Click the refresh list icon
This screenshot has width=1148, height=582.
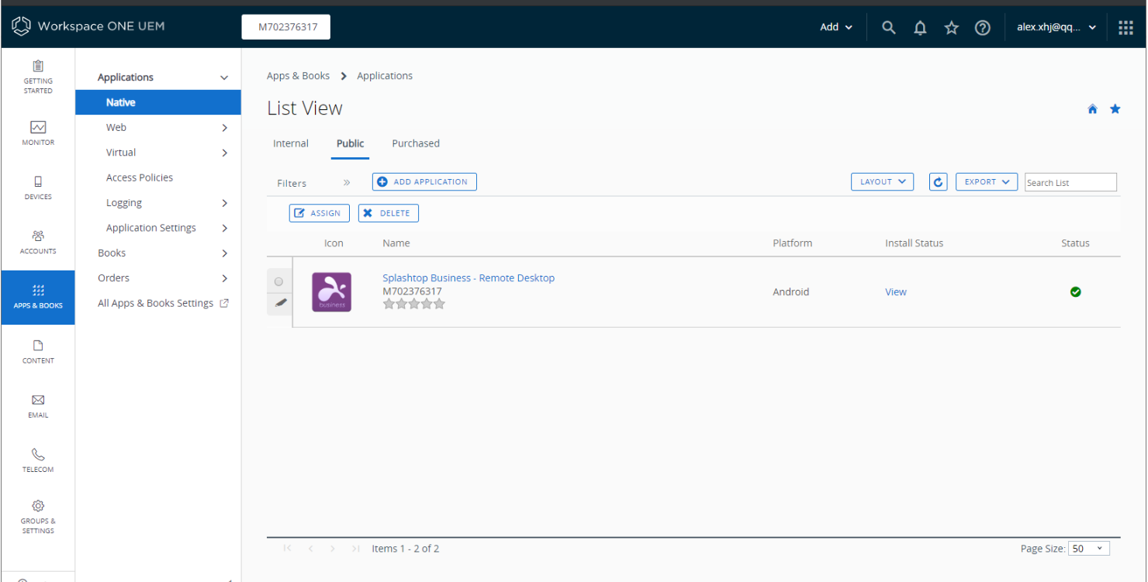tap(938, 182)
